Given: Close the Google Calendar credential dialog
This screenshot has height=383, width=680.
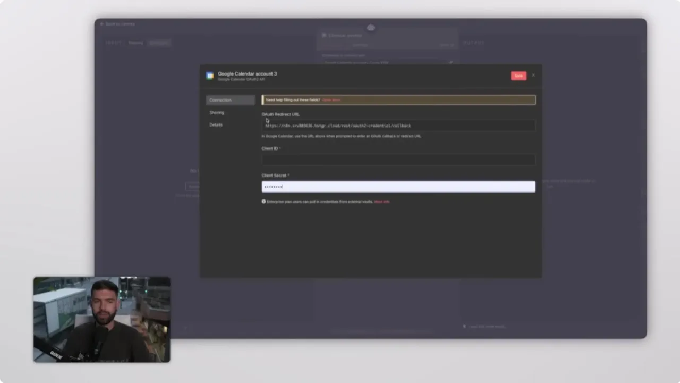Looking at the screenshot, I should (x=533, y=76).
